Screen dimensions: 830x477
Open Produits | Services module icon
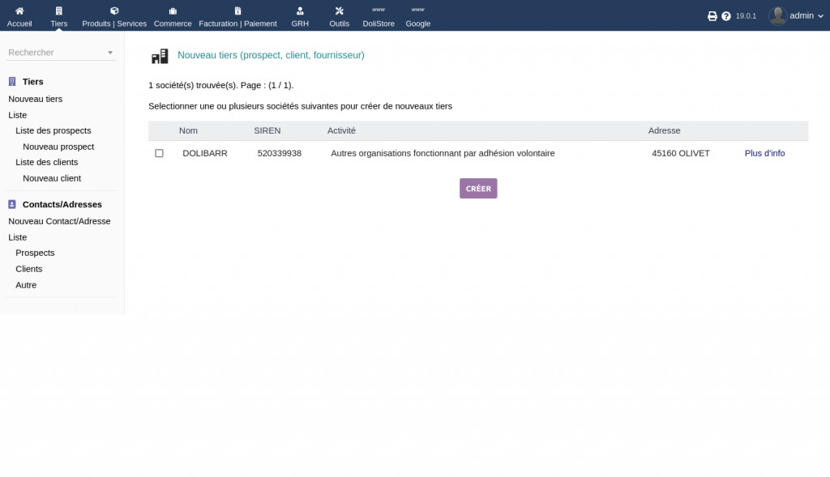(x=114, y=11)
